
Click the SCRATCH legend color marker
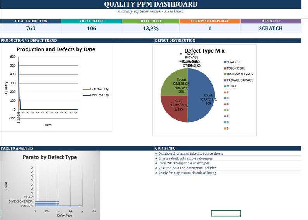225,62
